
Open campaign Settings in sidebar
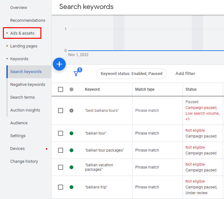[18, 136]
